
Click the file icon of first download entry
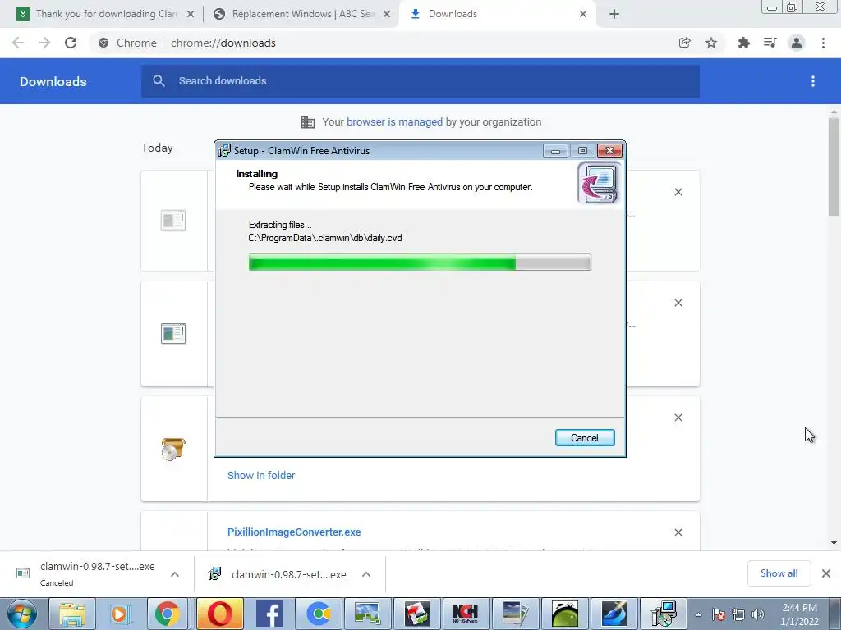coord(172,220)
